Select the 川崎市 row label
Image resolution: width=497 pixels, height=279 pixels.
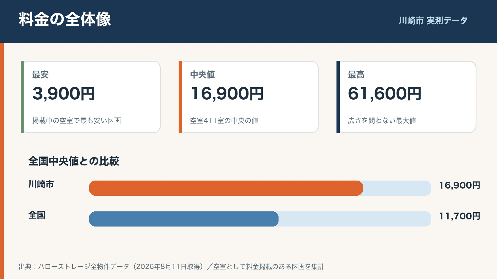41,184
